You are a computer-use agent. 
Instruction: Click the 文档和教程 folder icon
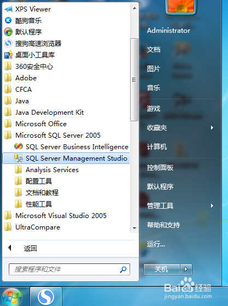tap(19, 192)
